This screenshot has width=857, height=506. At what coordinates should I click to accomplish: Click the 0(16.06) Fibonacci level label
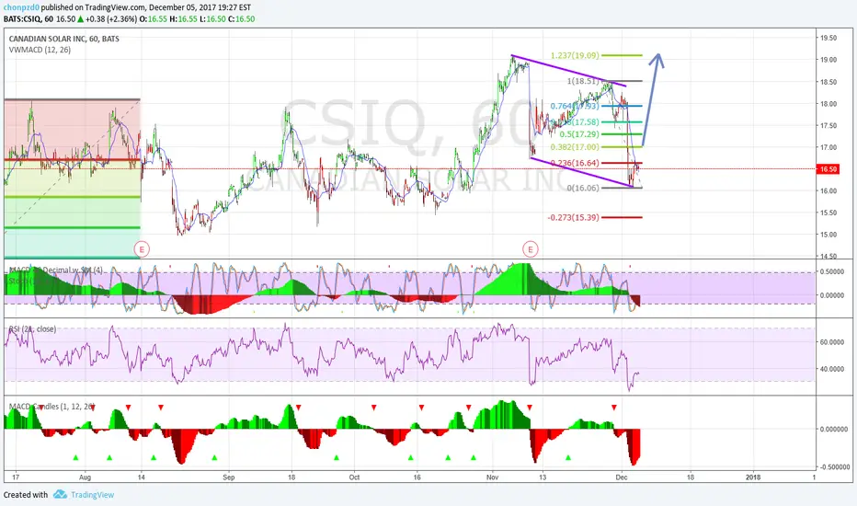pos(583,188)
